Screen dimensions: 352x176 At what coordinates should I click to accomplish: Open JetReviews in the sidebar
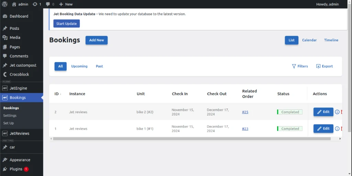point(19,133)
